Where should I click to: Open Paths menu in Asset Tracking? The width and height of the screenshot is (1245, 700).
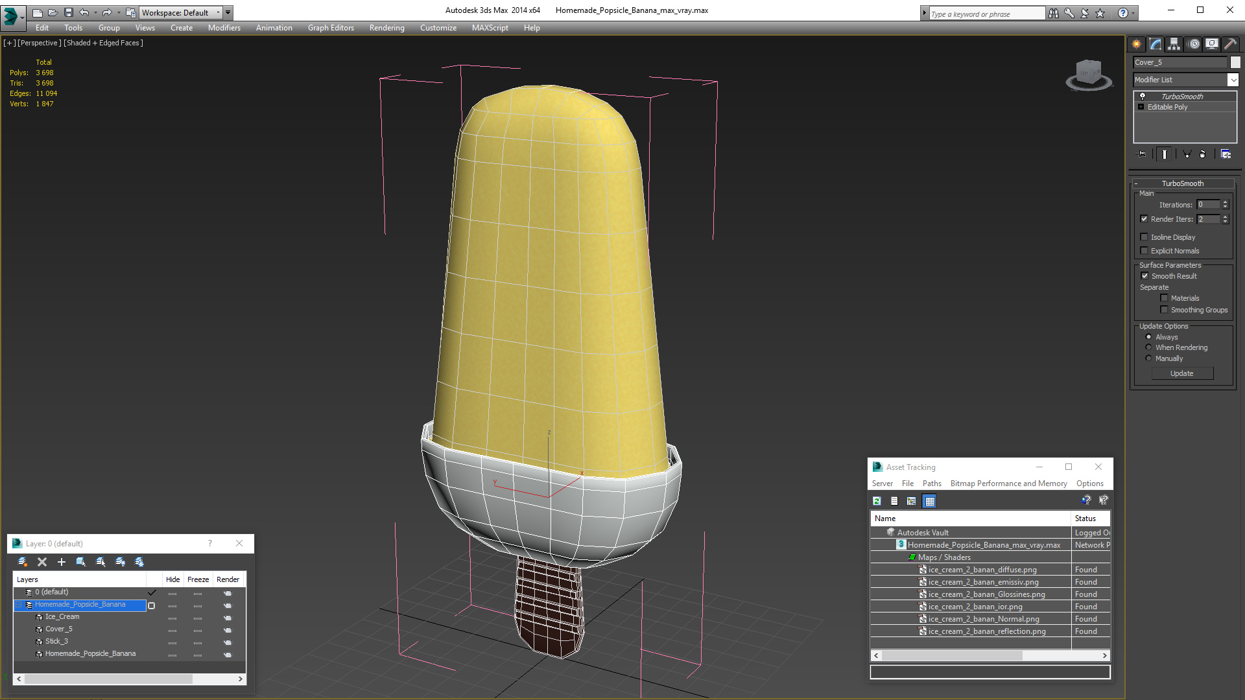[x=932, y=484]
